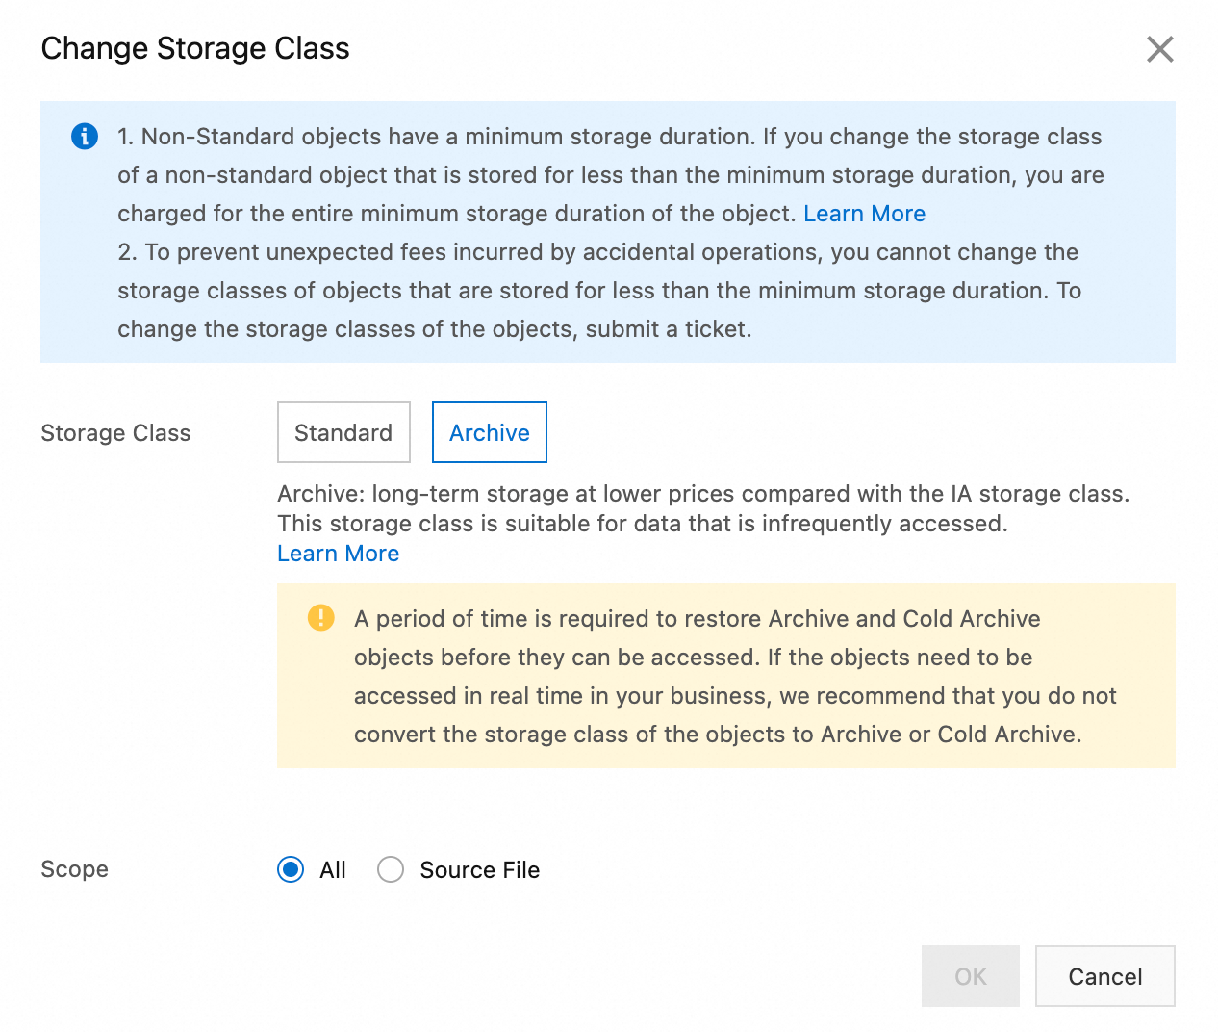Click the 'Storage Class' field label
This screenshot has height=1032, width=1218.
click(115, 433)
